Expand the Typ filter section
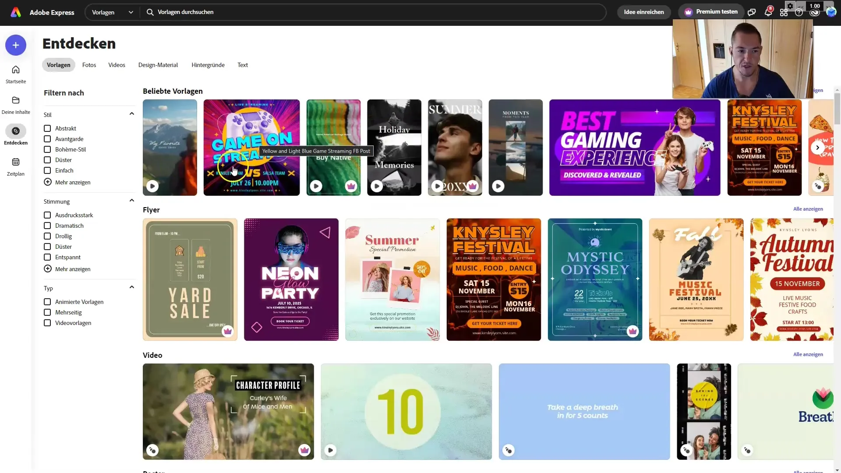The height and width of the screenshot is (473, 841). [x=132, y=287]
